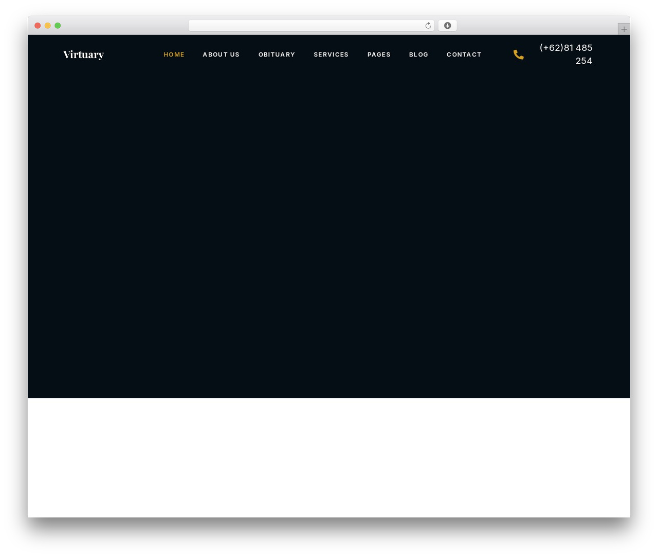Open the Home menu item
Viewport: 658px width, 557px height.
pos(174,54)
